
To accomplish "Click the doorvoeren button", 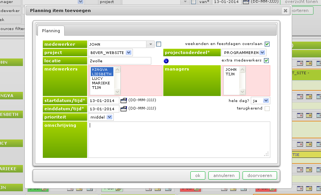I will [260, 175].
